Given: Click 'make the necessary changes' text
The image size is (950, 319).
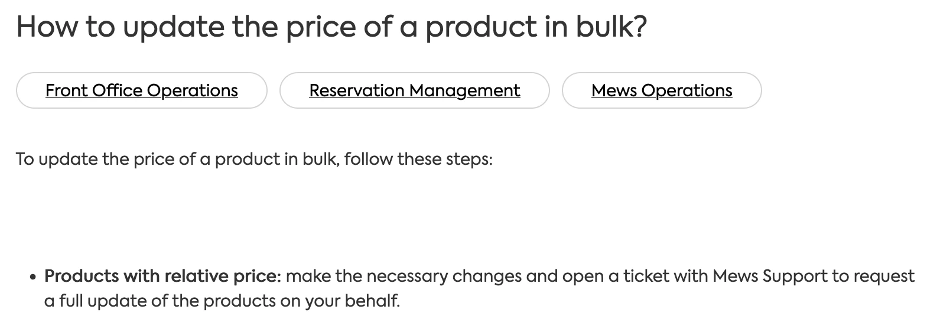Looking at the screenshot, I should click(x=404, y=276).
